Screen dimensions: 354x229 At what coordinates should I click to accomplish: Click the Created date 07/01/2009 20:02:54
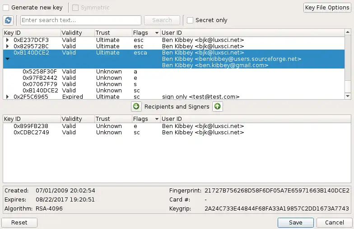coord(65,191)
